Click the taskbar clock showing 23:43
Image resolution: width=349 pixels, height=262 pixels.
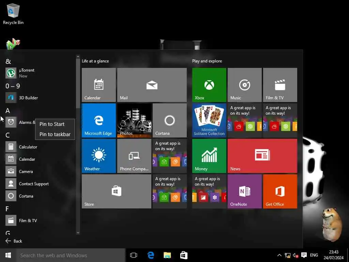point(334,255)
